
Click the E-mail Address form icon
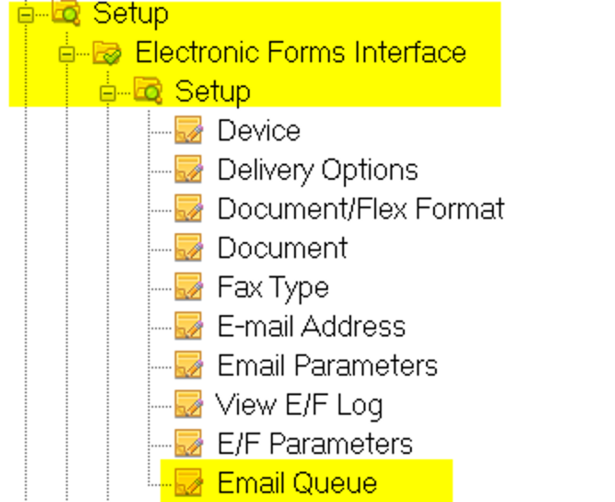189,326
